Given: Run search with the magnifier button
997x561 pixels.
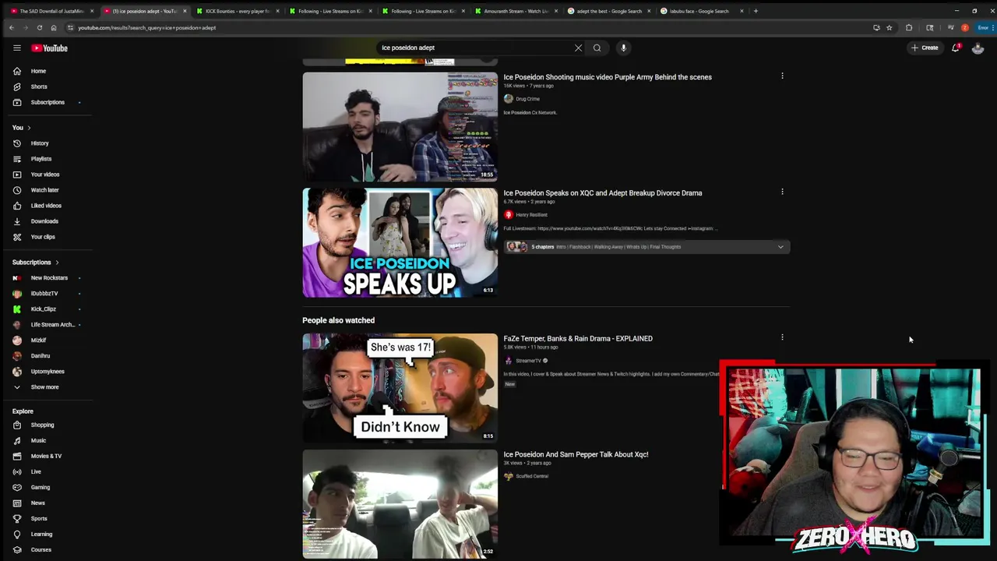Looking at the screenshot, I should tap(597, 48).
